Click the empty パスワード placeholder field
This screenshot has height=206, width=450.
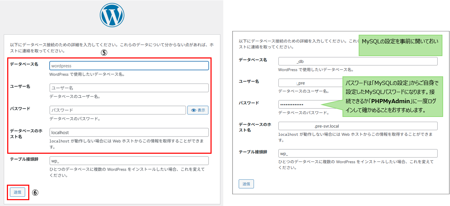tap(117, 110)
